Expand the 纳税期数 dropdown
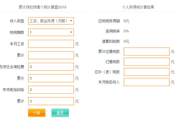The image size is (178, 120). click(x=51, y=32)
